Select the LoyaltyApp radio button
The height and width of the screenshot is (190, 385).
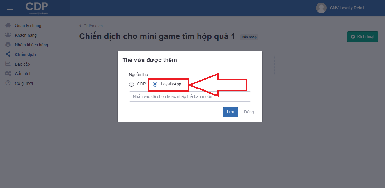click(155, 84)
